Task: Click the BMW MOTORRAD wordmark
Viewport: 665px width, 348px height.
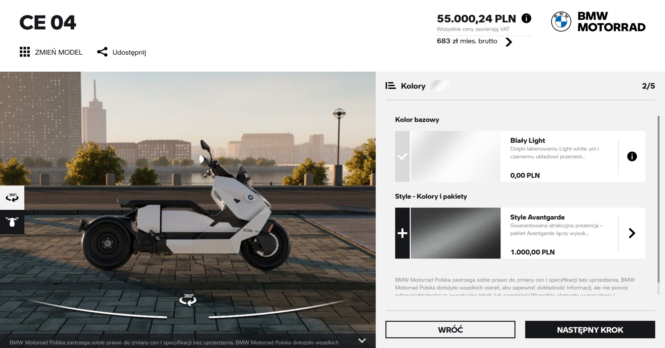Action: tap(611, 21)
